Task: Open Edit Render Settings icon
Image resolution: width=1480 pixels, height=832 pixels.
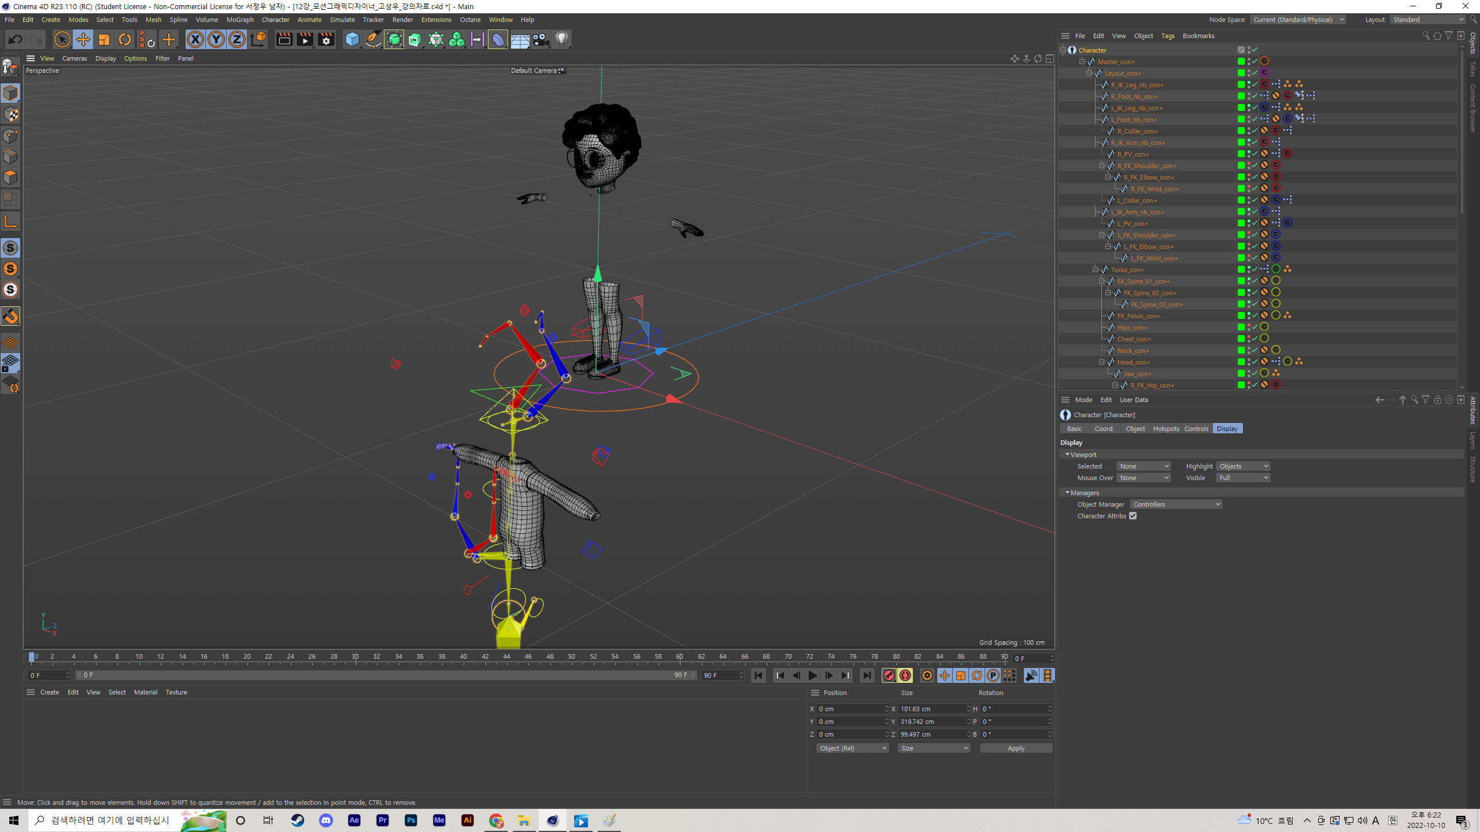Action: coord(326,39)
